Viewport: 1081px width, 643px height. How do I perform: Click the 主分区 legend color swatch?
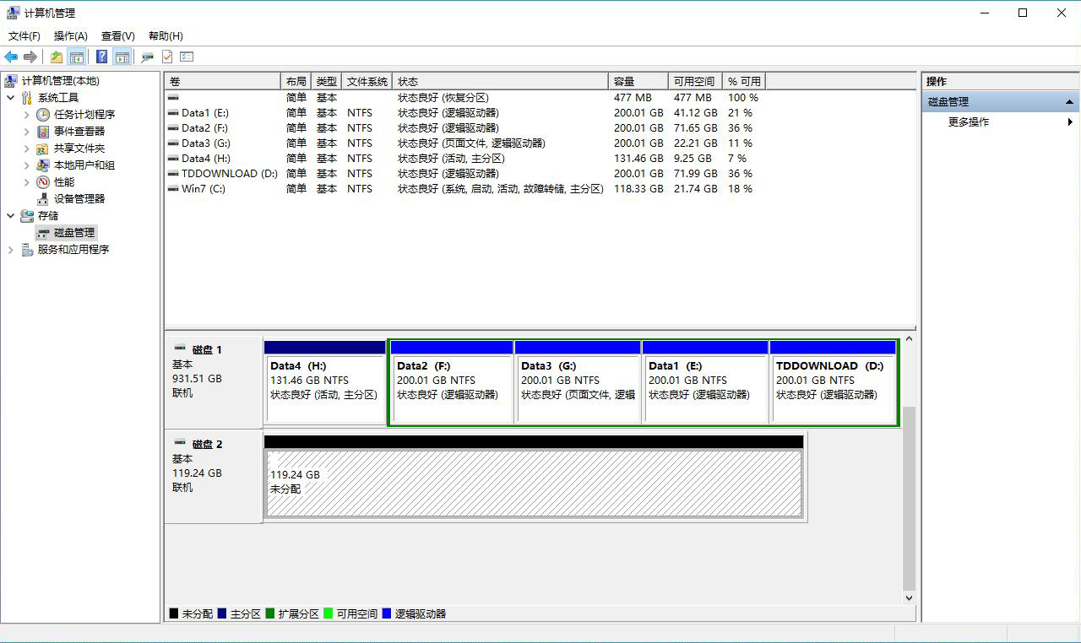[222, 614]
